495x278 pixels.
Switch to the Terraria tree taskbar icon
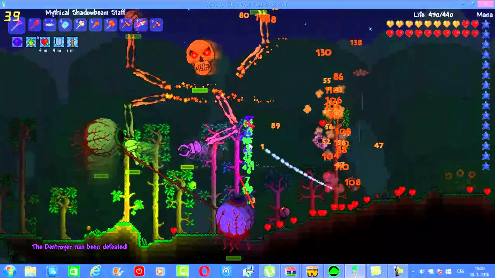355,271
